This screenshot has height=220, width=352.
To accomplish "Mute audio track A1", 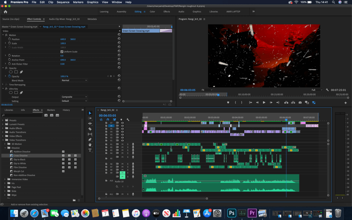I will (x=122, y=144).
